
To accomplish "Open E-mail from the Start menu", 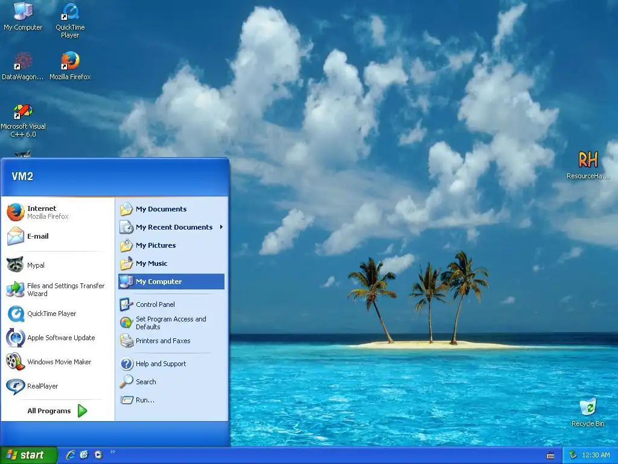I will [57, 236].
